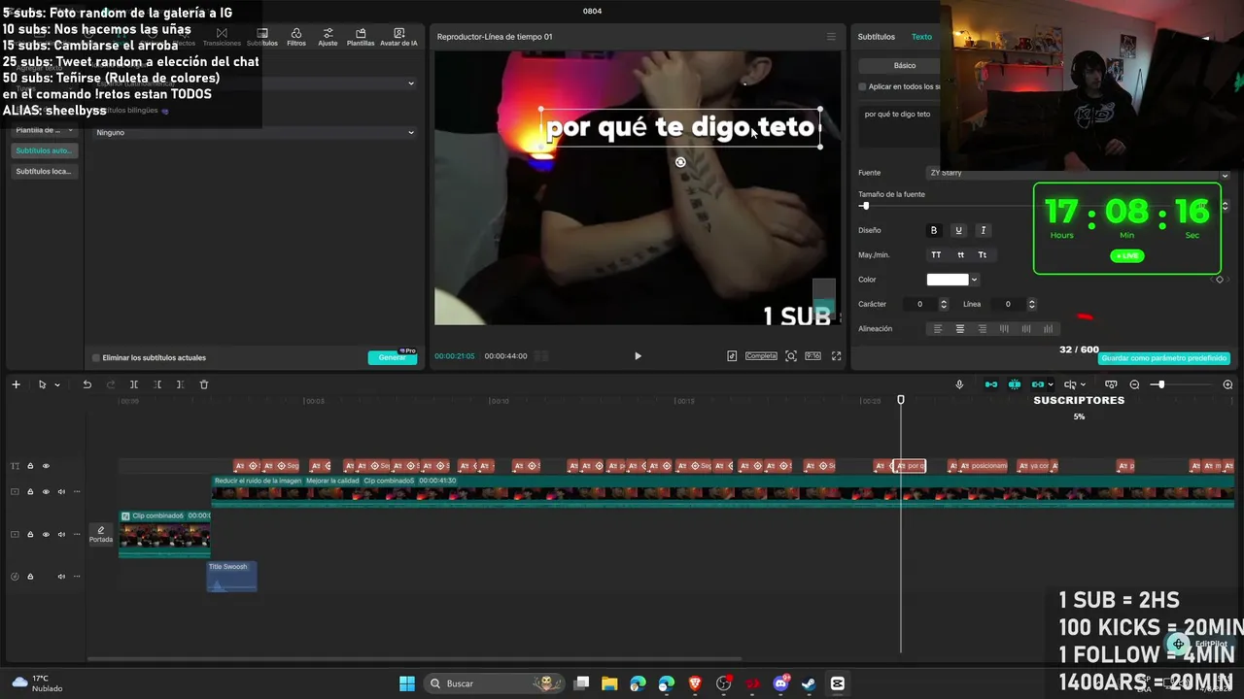1244x699 pixels.
Task: Open the Filtros panel icon
Action: tap(296, 37)
